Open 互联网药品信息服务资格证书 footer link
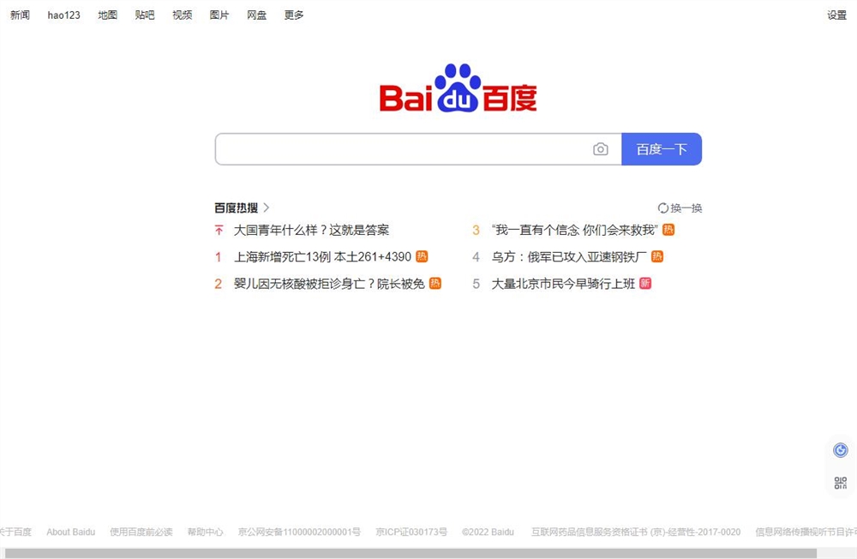Viewport: 857px width, 559px height. [636, 532]
